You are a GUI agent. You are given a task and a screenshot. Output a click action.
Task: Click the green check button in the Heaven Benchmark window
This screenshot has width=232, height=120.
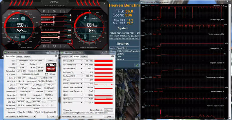(x=137, y=65)
